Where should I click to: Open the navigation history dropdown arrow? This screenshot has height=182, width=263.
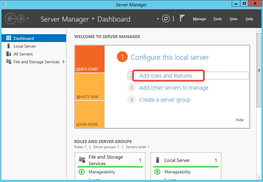[x=28, y=19]
